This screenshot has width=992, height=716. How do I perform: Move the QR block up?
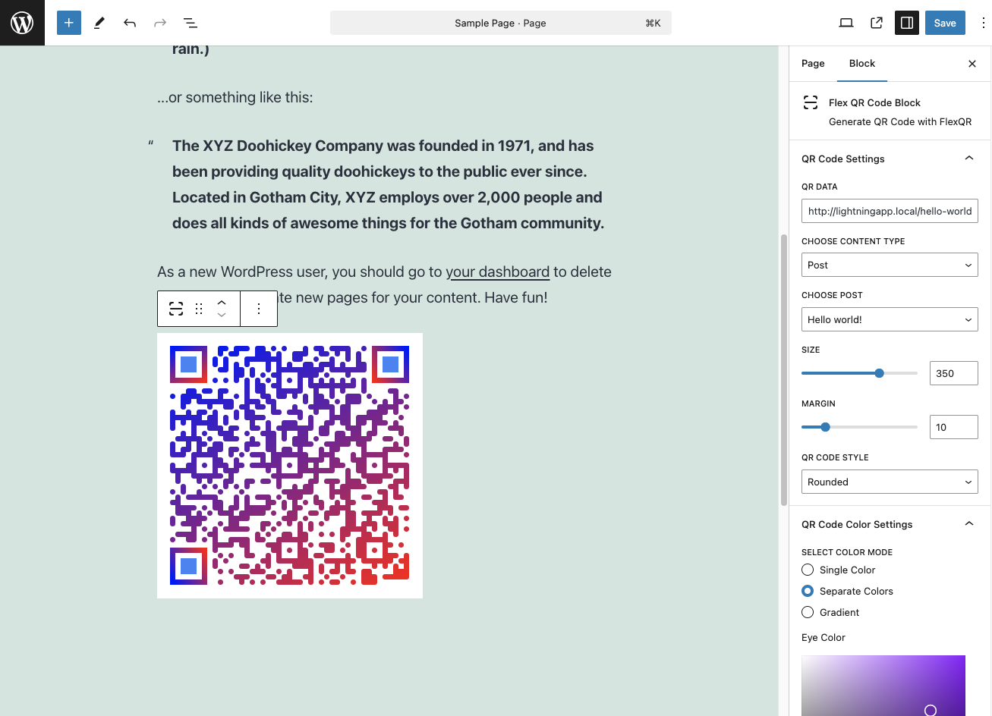(x=222, y=302)
